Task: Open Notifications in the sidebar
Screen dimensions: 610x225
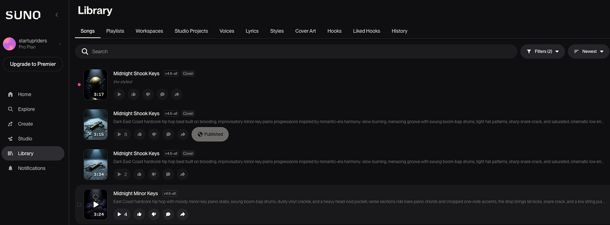Action: (33, 168)
